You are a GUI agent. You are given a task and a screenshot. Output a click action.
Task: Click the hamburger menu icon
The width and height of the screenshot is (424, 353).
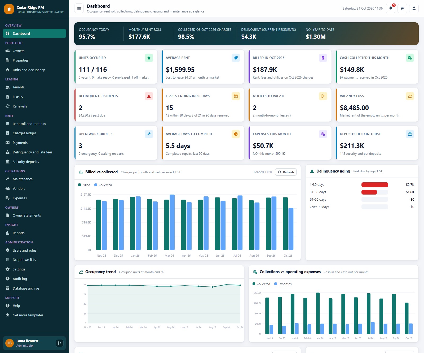point(79,8)
